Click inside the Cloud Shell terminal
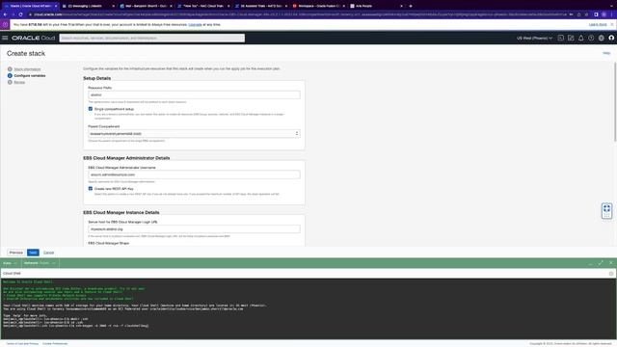 click(308, 308)
